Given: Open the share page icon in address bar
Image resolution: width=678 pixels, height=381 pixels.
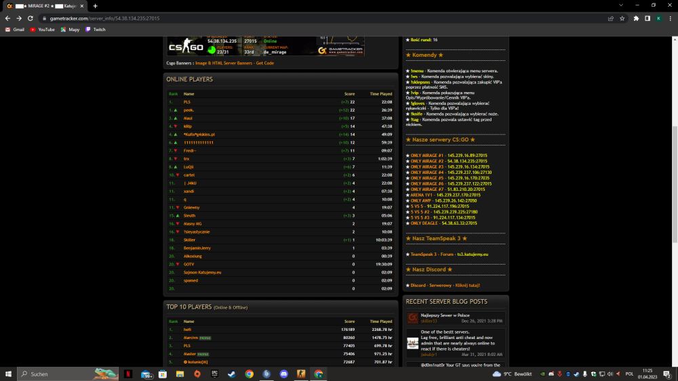Looking at the screenshot, I should pyautogui.click(x=611, y=18).
